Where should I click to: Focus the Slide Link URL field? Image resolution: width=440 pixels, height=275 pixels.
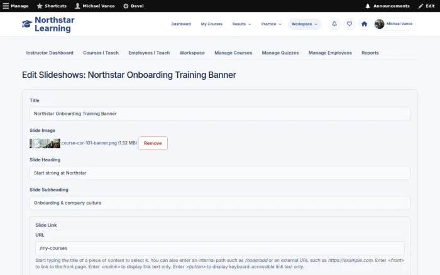220,249
